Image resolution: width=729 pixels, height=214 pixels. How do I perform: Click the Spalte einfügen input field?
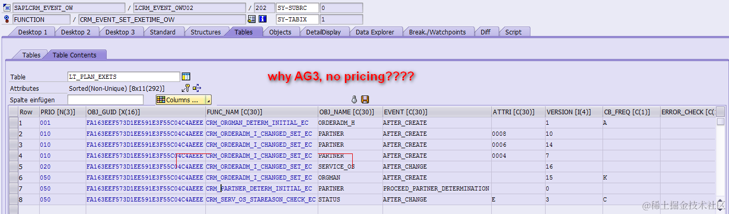105,100
